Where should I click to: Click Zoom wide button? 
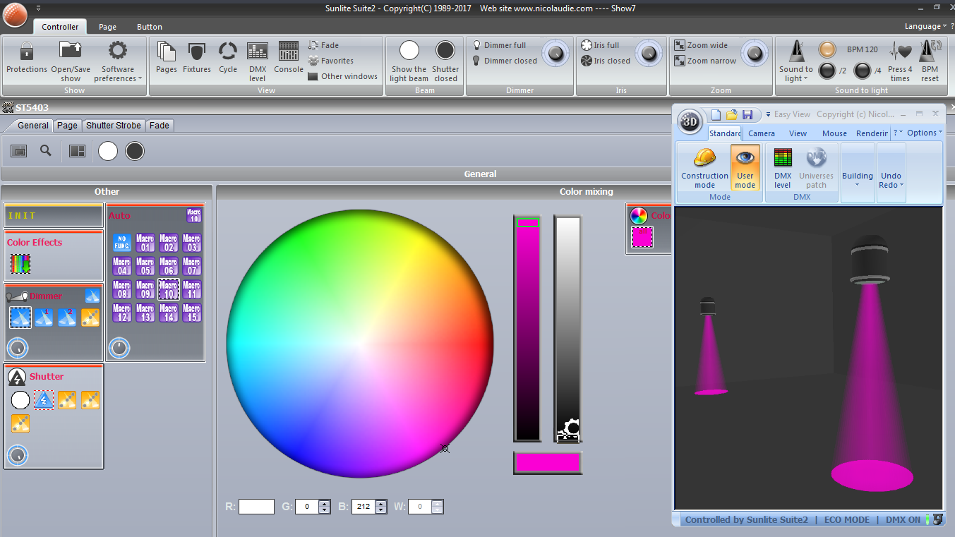coord(701,45)
